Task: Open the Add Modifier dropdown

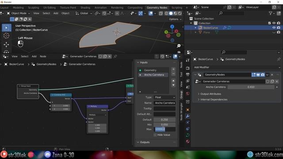Action: [x=237, y=67]
